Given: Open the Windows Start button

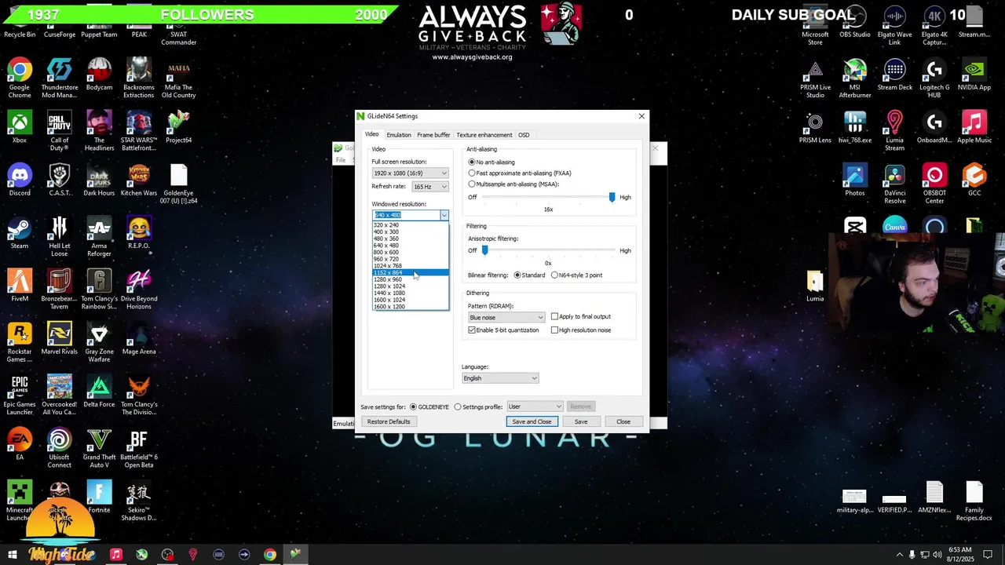Looking at the screenshot, I should tap(12, 555).
